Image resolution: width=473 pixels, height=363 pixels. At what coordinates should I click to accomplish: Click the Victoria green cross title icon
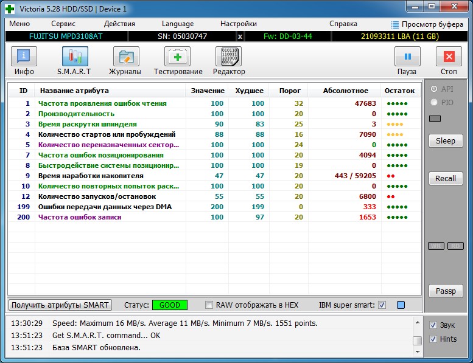pos(10,9)
